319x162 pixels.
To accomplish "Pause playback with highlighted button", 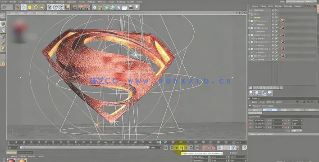I will [x=182, y=148].
